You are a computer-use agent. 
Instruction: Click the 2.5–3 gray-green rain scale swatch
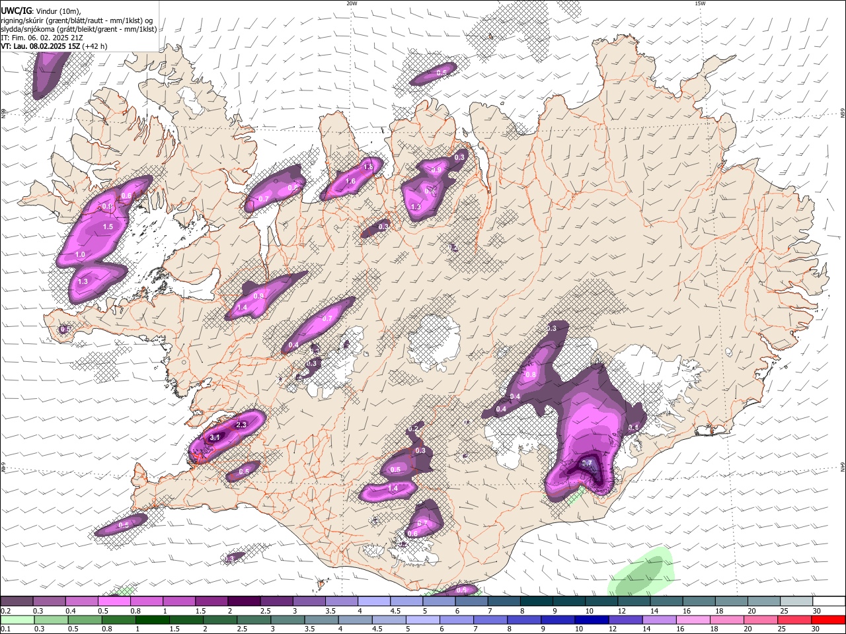pyautogui.click(x=254, y=619)
